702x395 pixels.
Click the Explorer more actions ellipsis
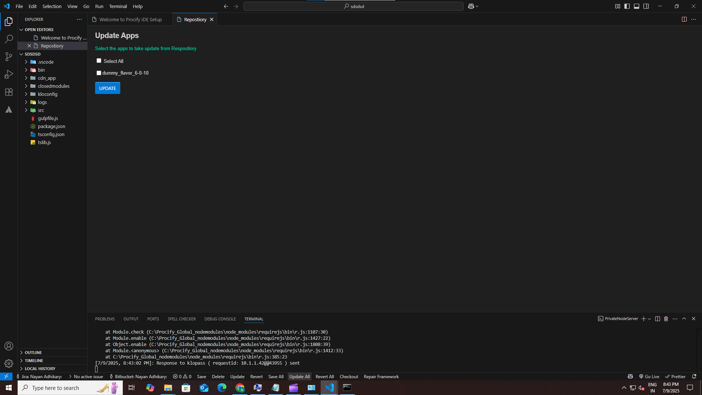click(79, 19)
